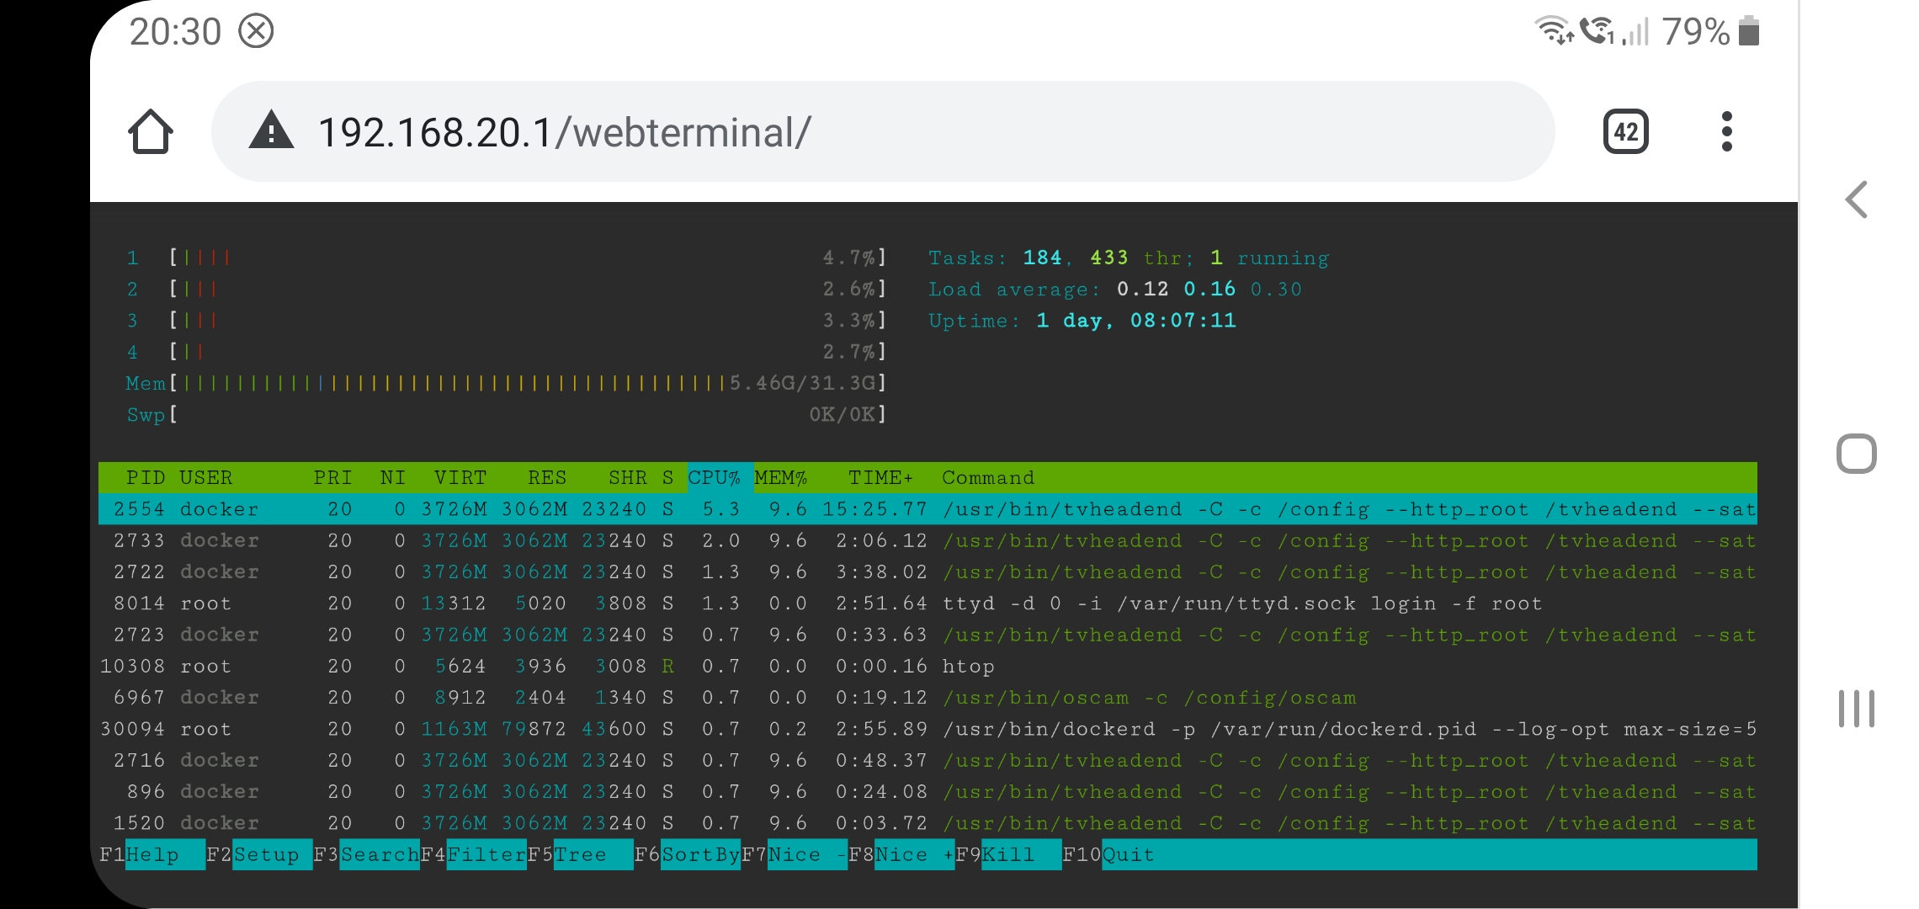Tap the Wi-Fi calling status icon
This screenshot has width=1919, height=909.
pyautogui.click(x=1597, y=30)
